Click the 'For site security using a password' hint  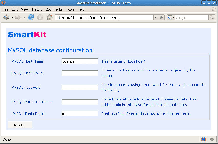(x=153, y=88)
